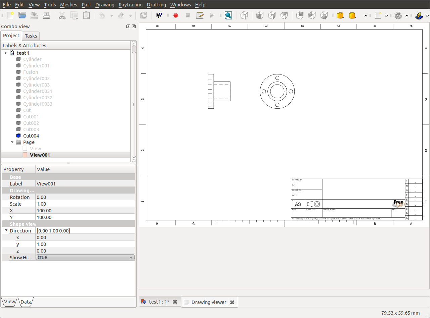Collapse the test1 document tree node
Viewport: 430px width, 318px height.
(5, 53)
